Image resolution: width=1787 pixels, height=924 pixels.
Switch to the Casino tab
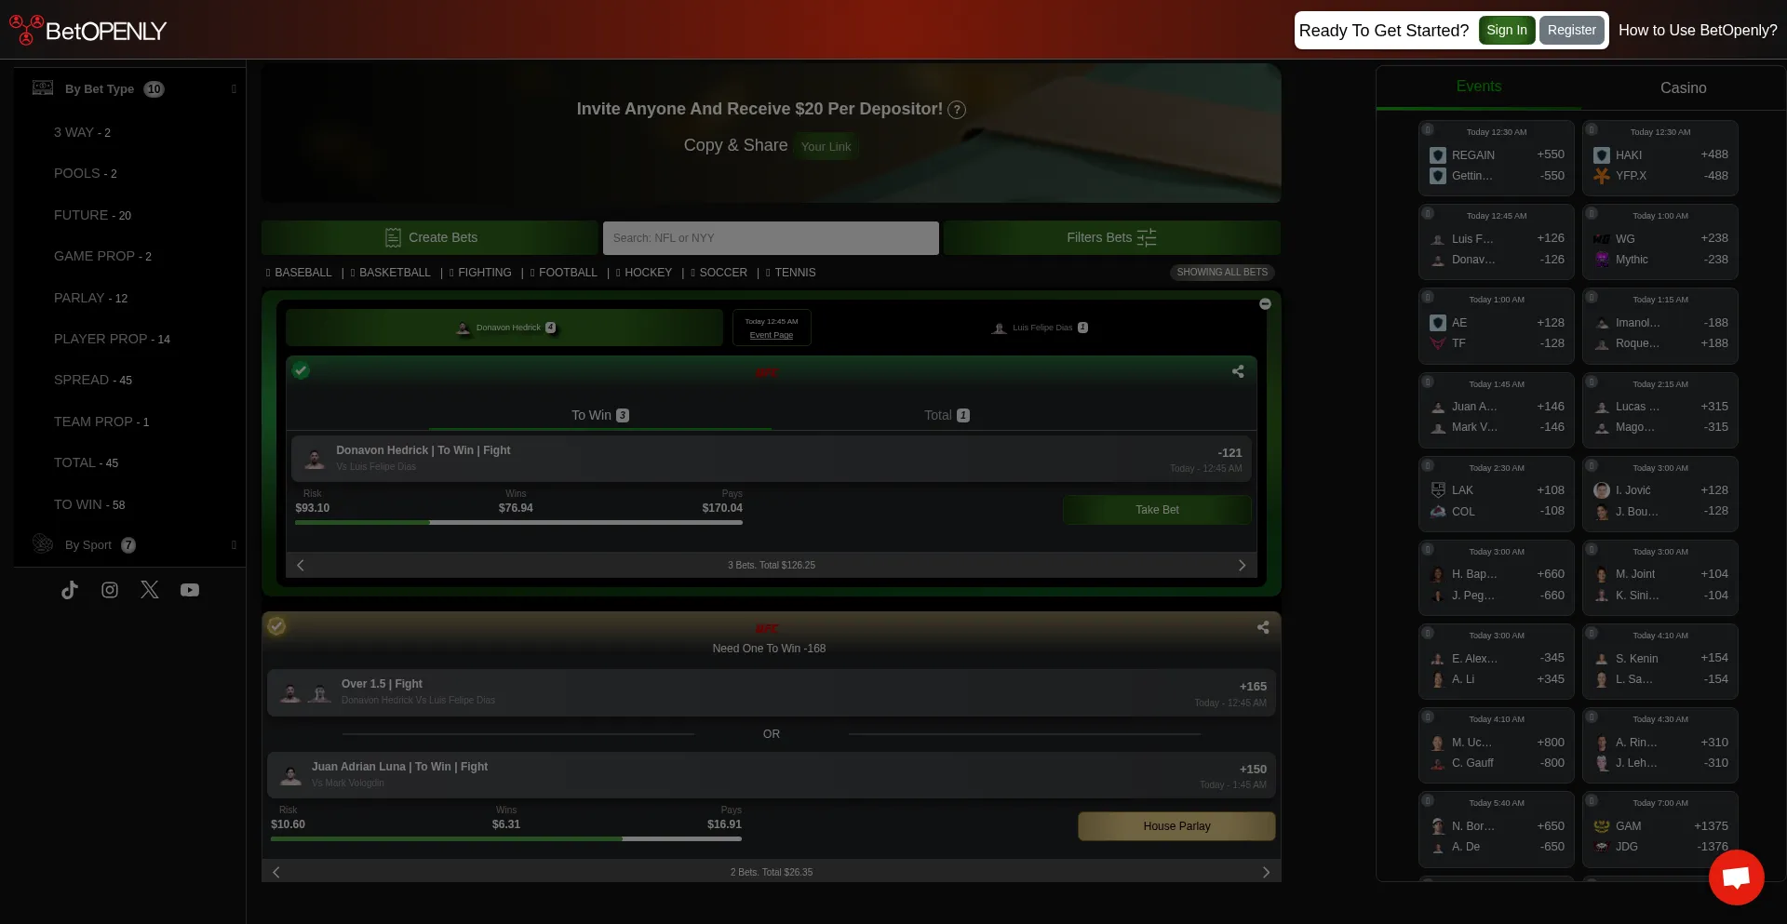pyautogui.click(x=1684, y=87)
